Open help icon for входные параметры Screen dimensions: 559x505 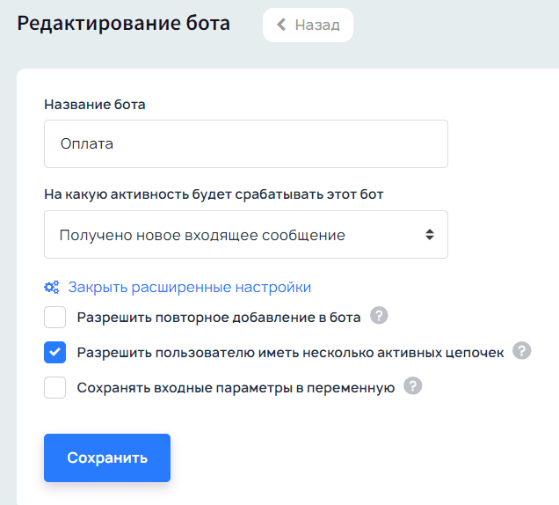412,386
